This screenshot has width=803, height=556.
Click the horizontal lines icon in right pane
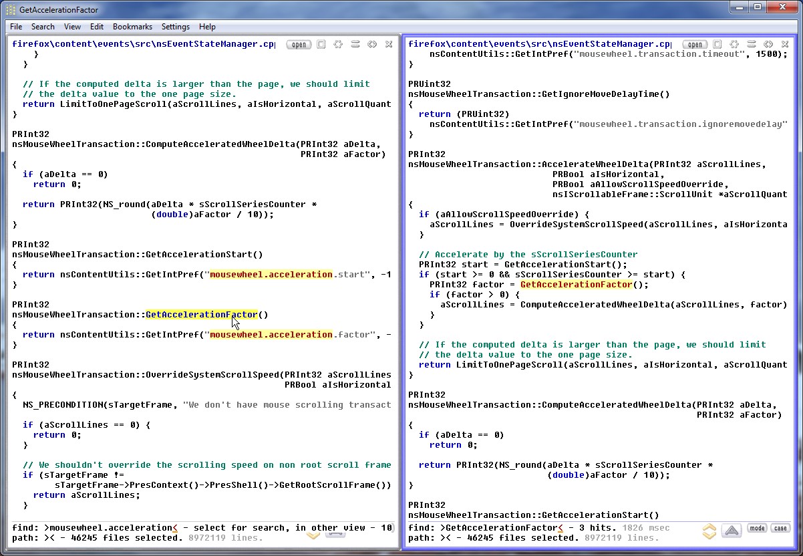(x=752, y=45)
